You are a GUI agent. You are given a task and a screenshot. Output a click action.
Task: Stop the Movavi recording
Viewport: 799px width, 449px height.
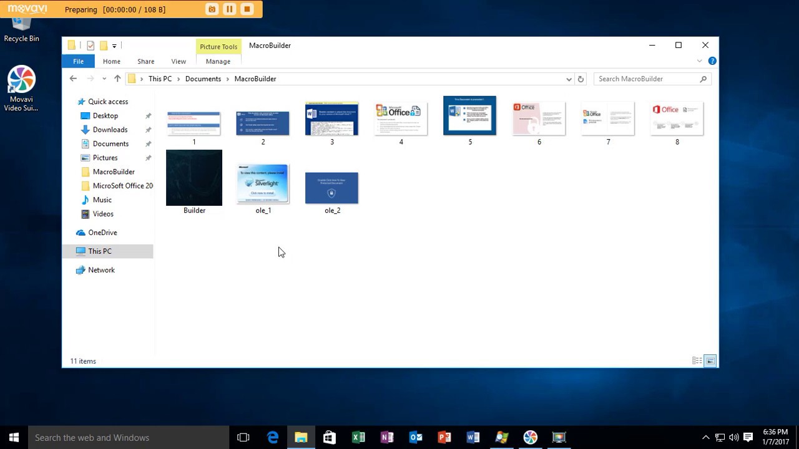pos(247,9)
